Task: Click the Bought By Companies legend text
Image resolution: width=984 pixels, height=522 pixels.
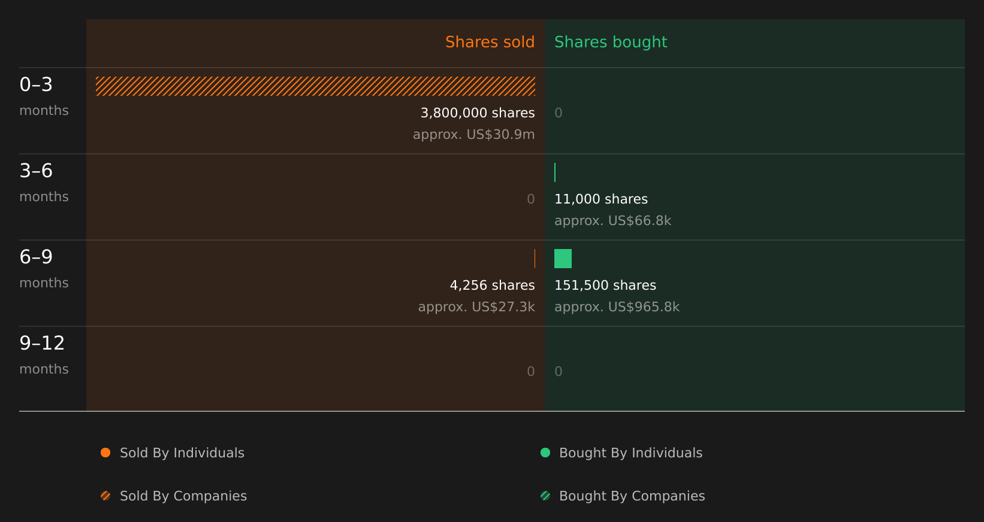Action: (632, 496)
